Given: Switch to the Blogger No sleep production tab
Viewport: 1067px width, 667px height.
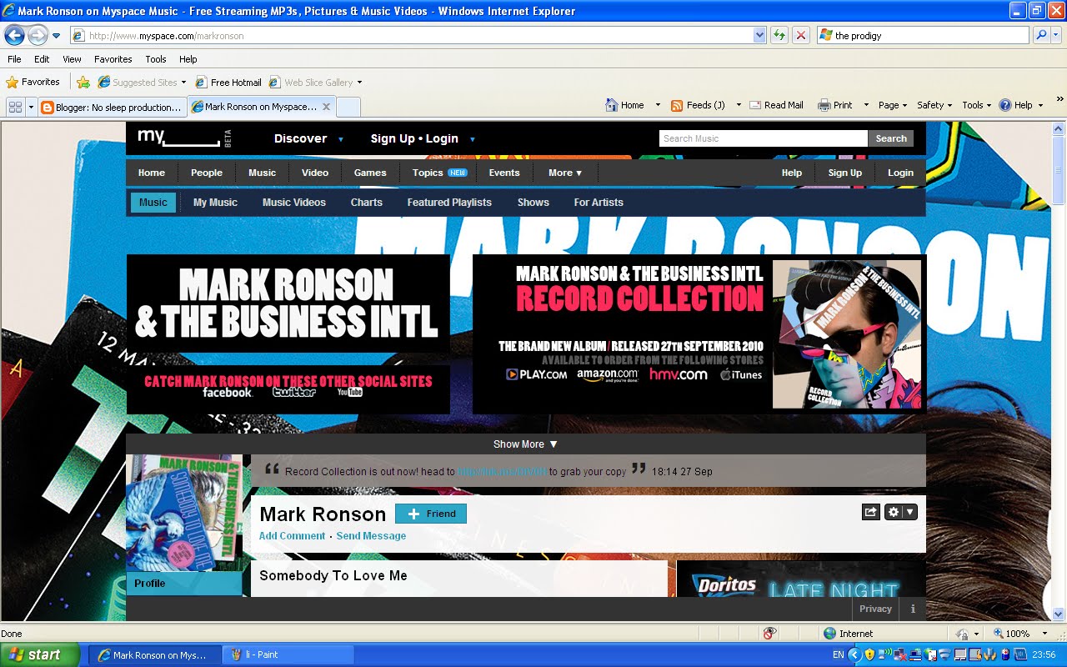Looking at the screenshot, I should click(x=112, y=107).
